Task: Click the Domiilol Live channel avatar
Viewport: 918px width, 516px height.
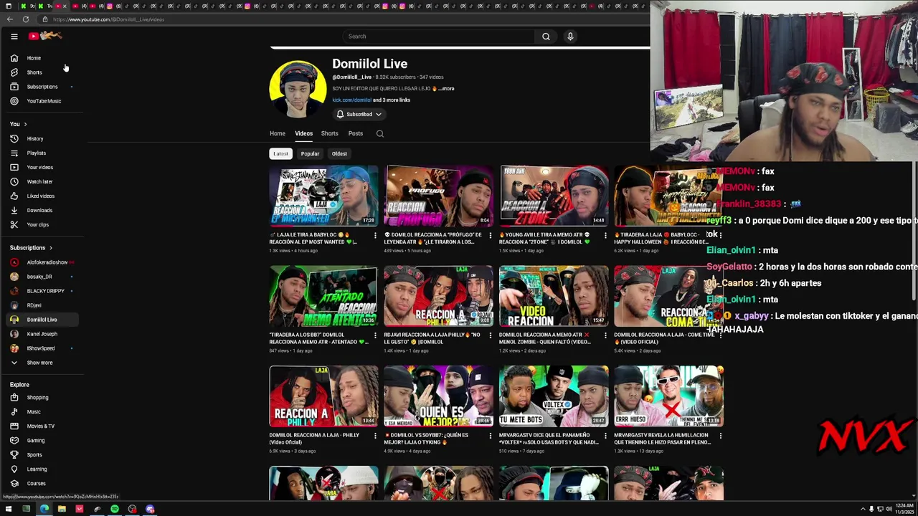Action: [x=298, y=89]
